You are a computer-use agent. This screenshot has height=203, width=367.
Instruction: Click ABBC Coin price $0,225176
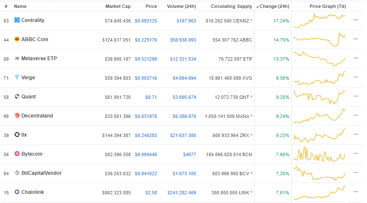point(146,40)
